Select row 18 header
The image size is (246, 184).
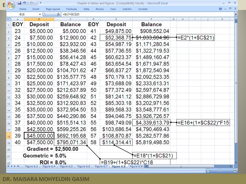9,136
